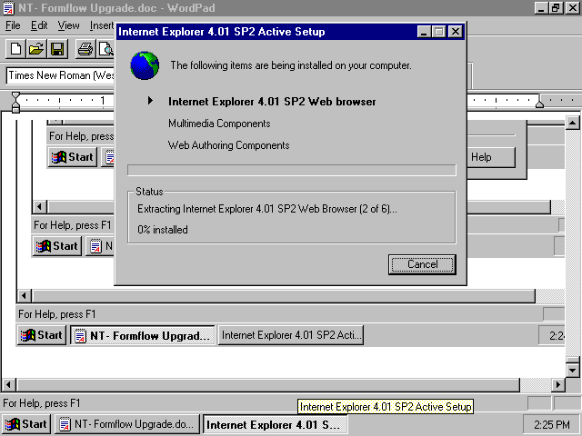Click the WordPad document icon in title bar
The image size is (582, 436).
8,8
